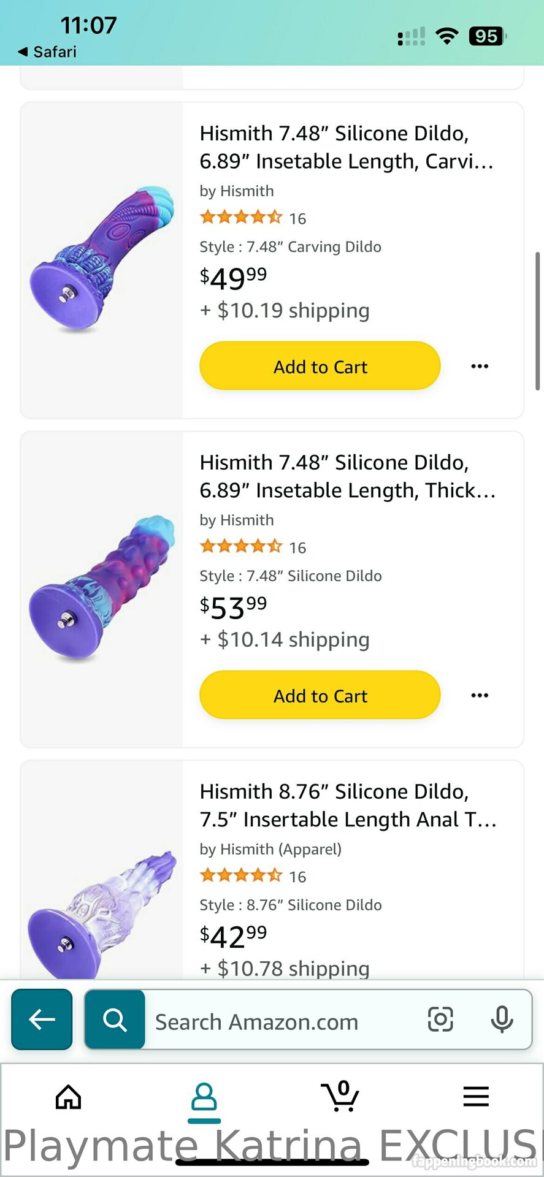This screenshot has width=544, height=1177.
Task: Return to Safari via back link
Action: click(x=48, y=52)
